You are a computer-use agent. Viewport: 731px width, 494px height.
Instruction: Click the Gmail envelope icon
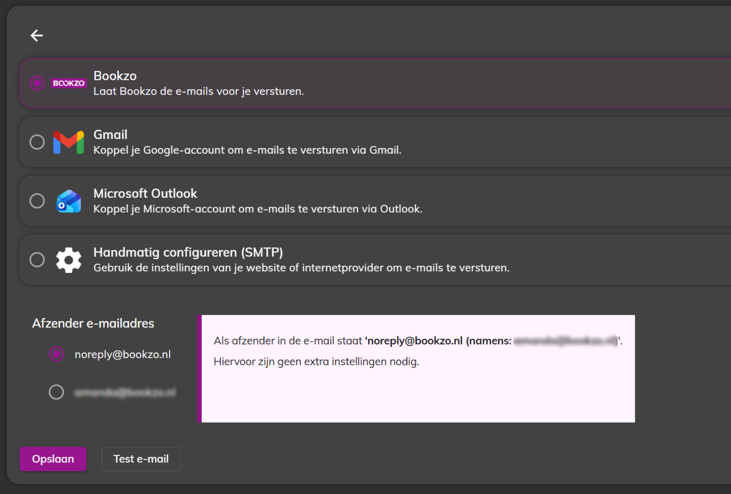point(69,142)
